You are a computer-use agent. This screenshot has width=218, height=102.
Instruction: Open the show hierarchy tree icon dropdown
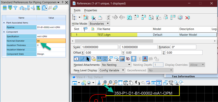pyautogui.click(x=80, y=17)
